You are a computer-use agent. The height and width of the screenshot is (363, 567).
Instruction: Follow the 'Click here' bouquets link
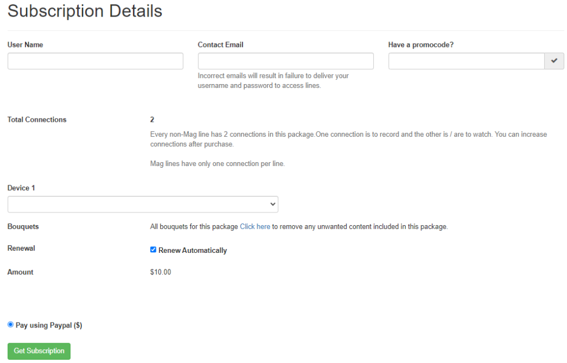(255, 226)
